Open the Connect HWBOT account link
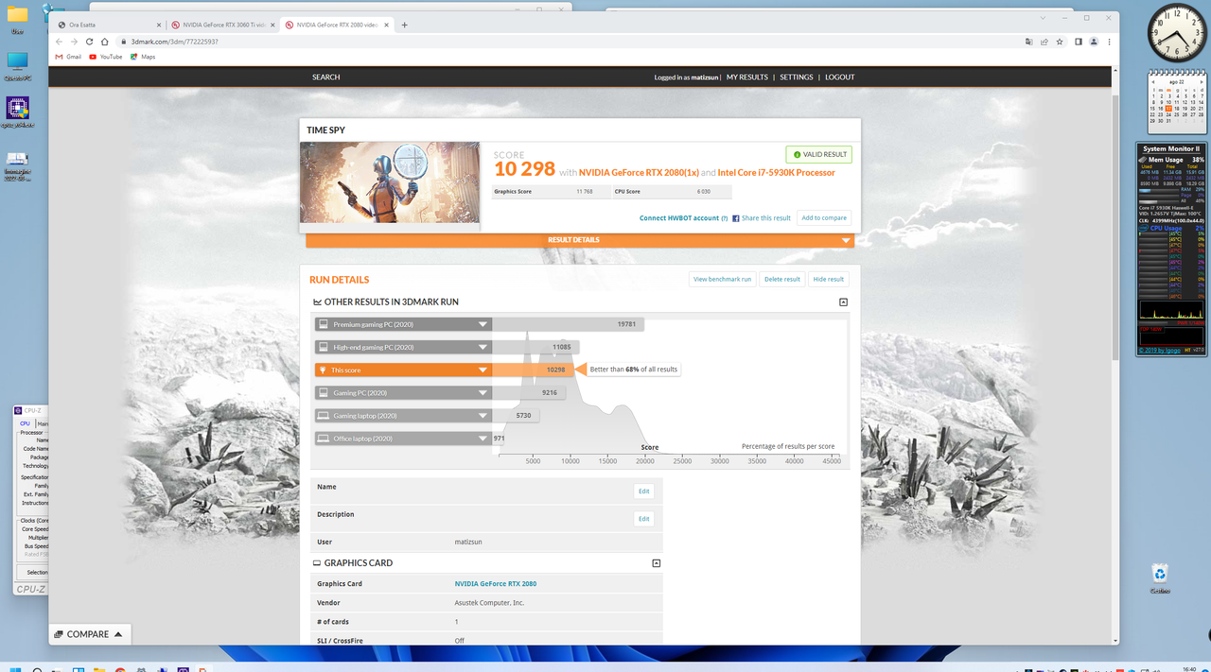This screenshot has height=672, width=1211. click(679, 218)
